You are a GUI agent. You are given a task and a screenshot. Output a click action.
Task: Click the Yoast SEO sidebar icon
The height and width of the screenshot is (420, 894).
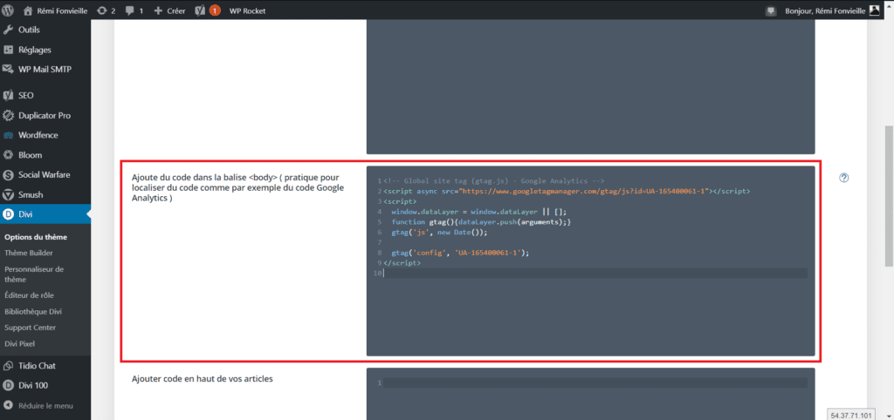tap(9, 96)
